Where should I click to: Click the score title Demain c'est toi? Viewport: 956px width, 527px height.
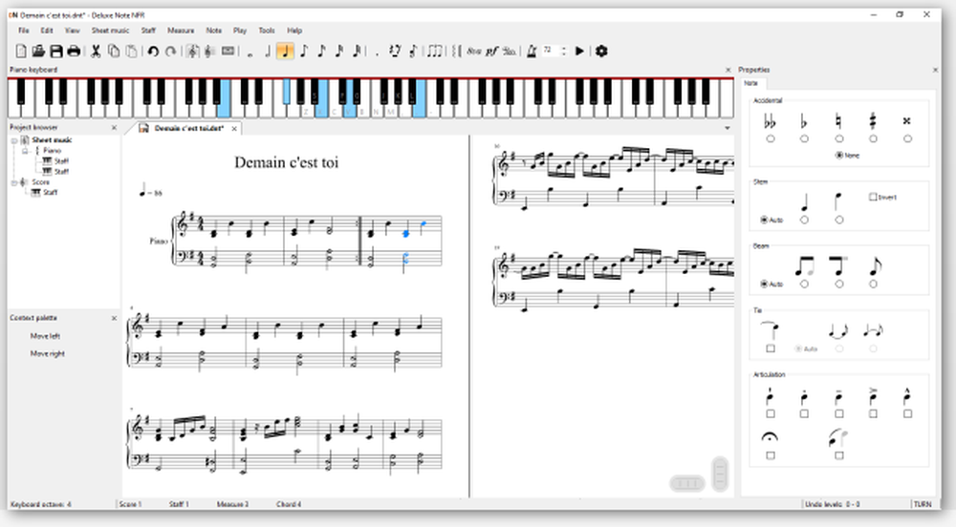point(286,162)
